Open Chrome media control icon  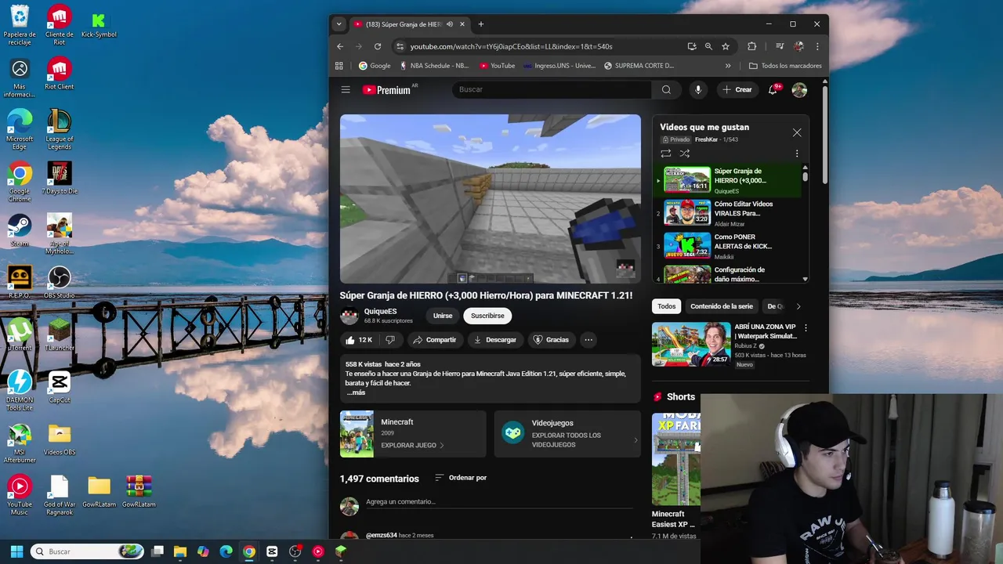point(780,46)
